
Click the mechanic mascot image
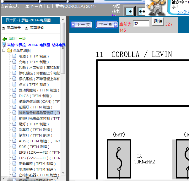pyautogui.click(x=156, y=8)
